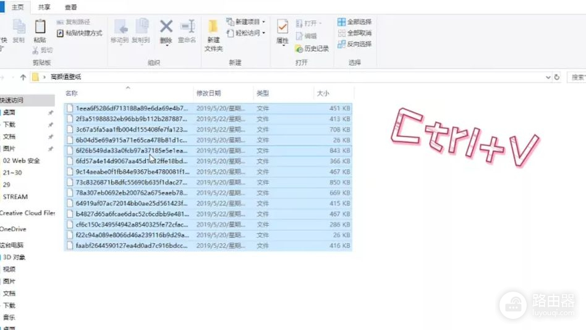Open 音乐 under This PC
This screenshot has width=586, height=330.
[x=9, y=317]
